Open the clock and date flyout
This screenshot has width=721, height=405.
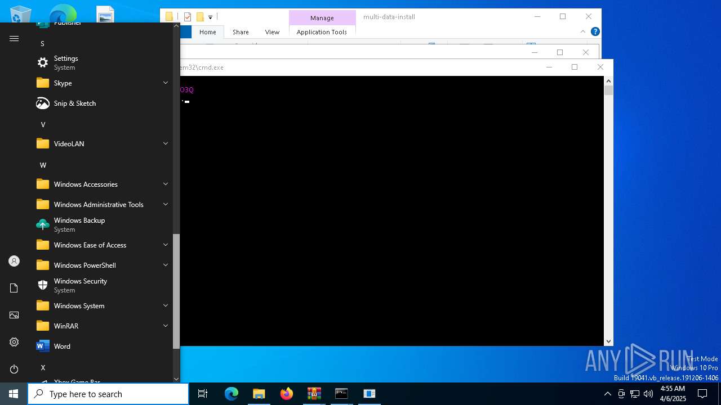[673, 394]
